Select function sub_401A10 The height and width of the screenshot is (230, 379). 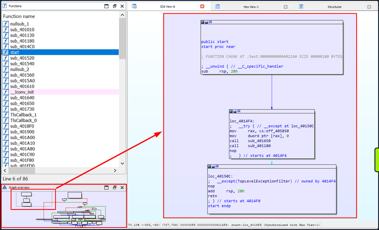tap(60, 143)
